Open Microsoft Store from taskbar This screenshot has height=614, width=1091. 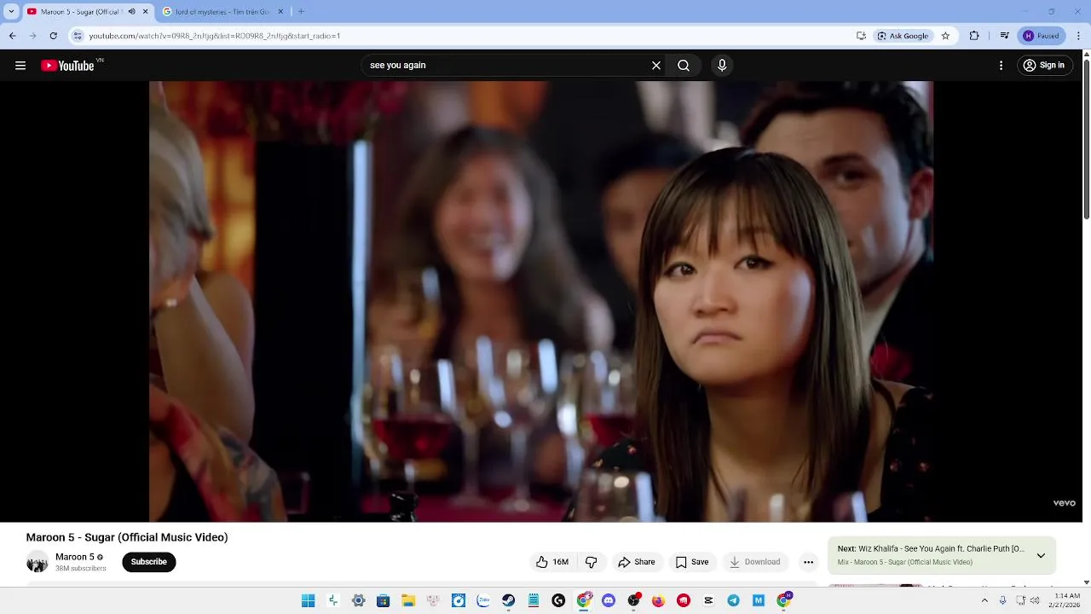tap(384, 601)
